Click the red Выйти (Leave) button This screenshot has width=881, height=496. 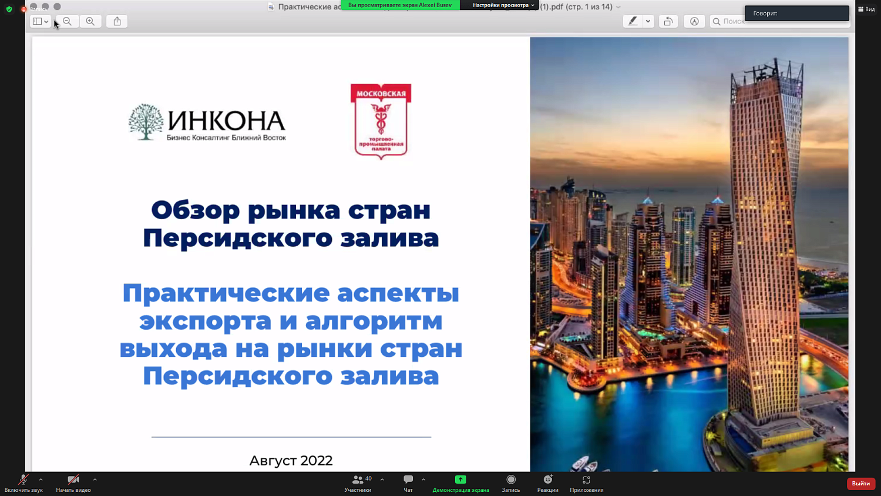(x=860, y=483)
